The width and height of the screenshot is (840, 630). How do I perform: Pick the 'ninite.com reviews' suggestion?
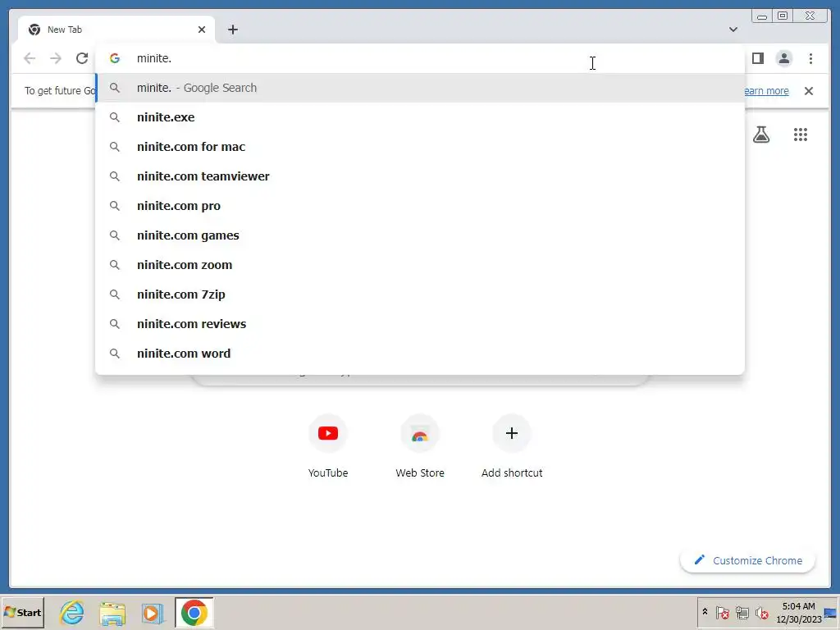420,323
